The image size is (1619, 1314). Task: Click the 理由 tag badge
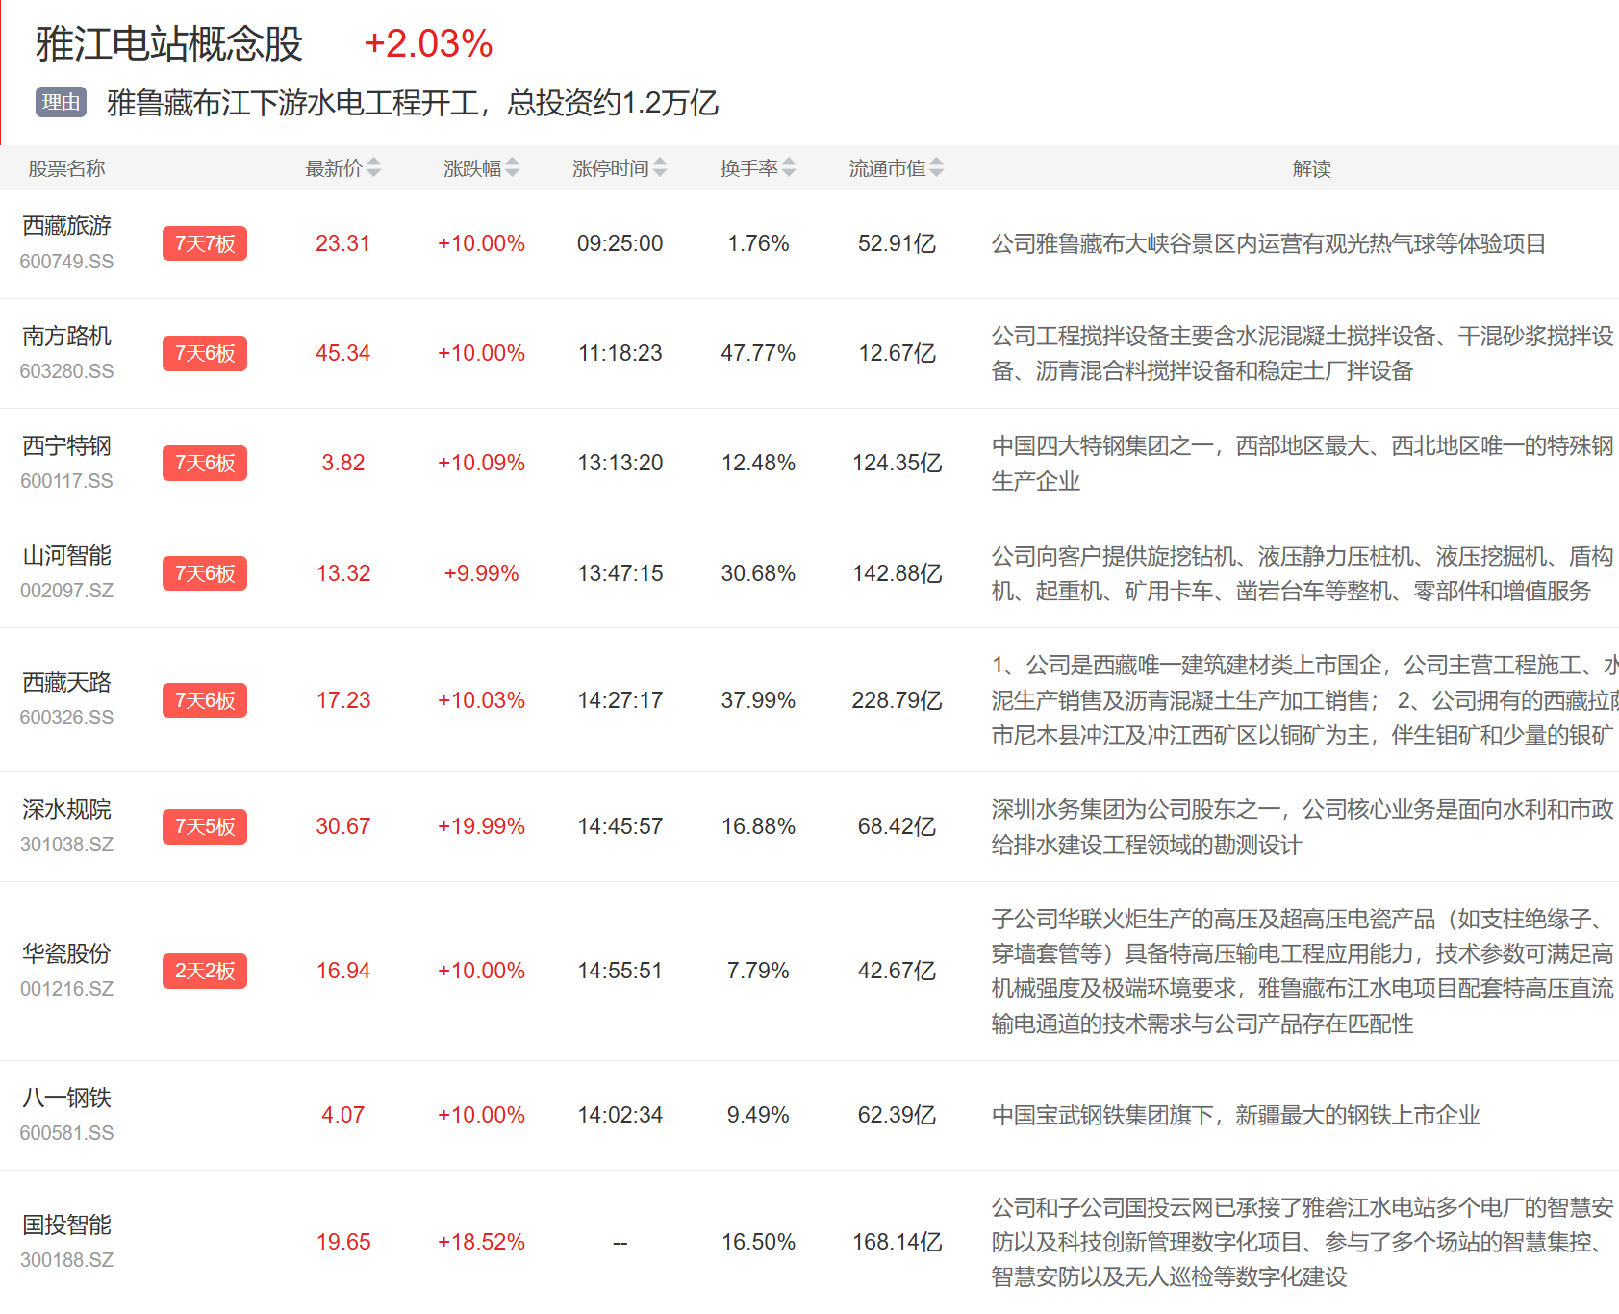[61, 102]
